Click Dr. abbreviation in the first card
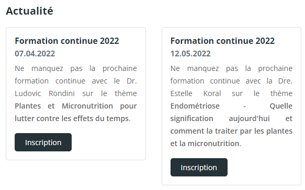Screen dimensions: 305x190 pyautogui.click(x=132, y=81)
